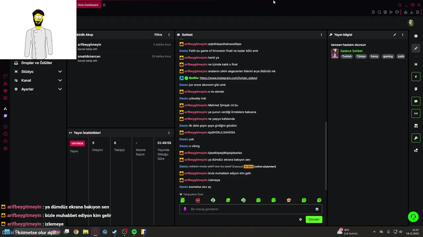Select the red angry emote in emote row
423x237 pixels.
pyautogui.click(x=198, y=200)
